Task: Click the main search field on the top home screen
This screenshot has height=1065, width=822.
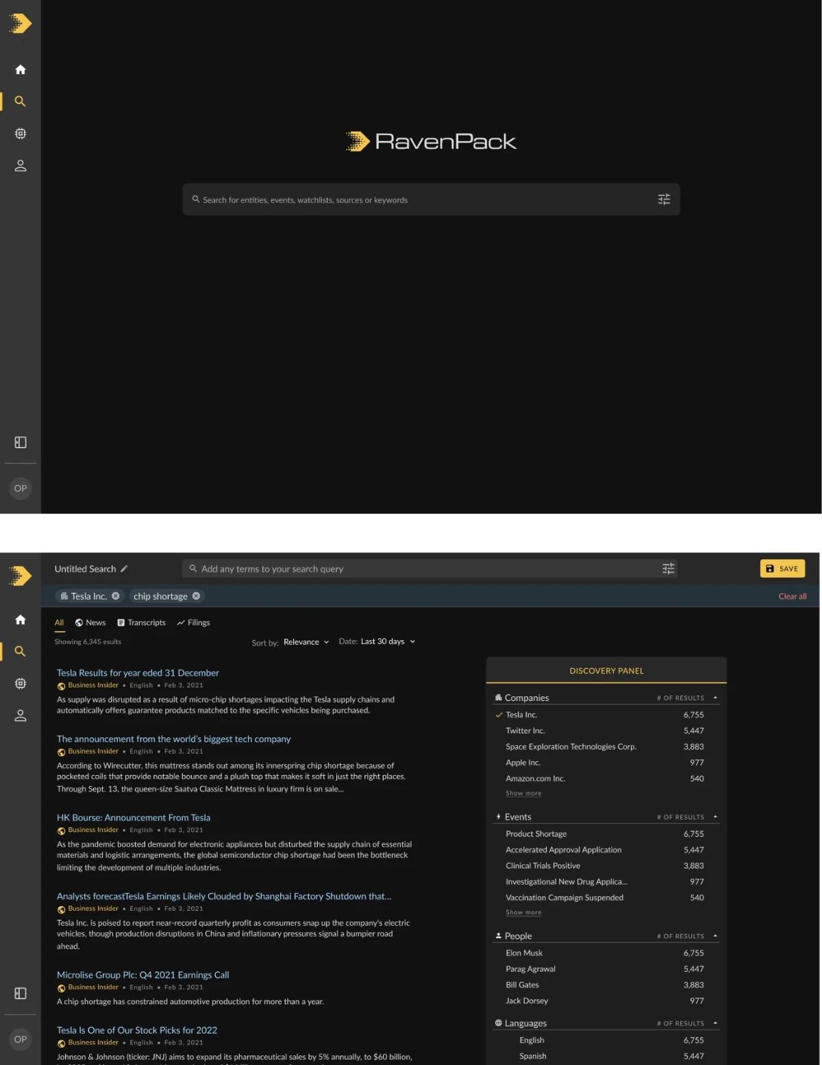Action: (431, 199)
